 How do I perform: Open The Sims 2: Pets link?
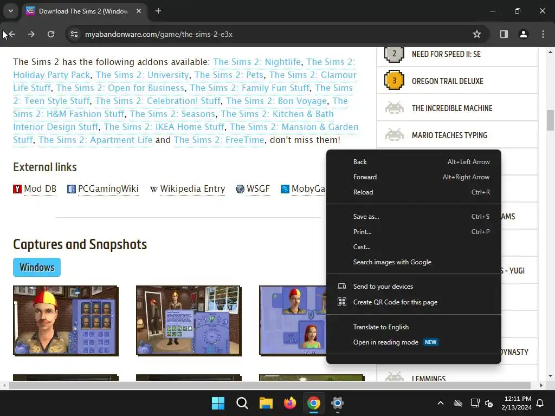point(229,75)
